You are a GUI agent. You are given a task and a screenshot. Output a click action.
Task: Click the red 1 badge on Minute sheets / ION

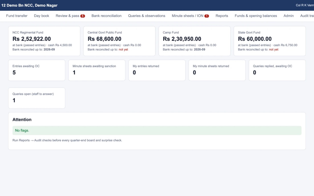pos(206,16)
